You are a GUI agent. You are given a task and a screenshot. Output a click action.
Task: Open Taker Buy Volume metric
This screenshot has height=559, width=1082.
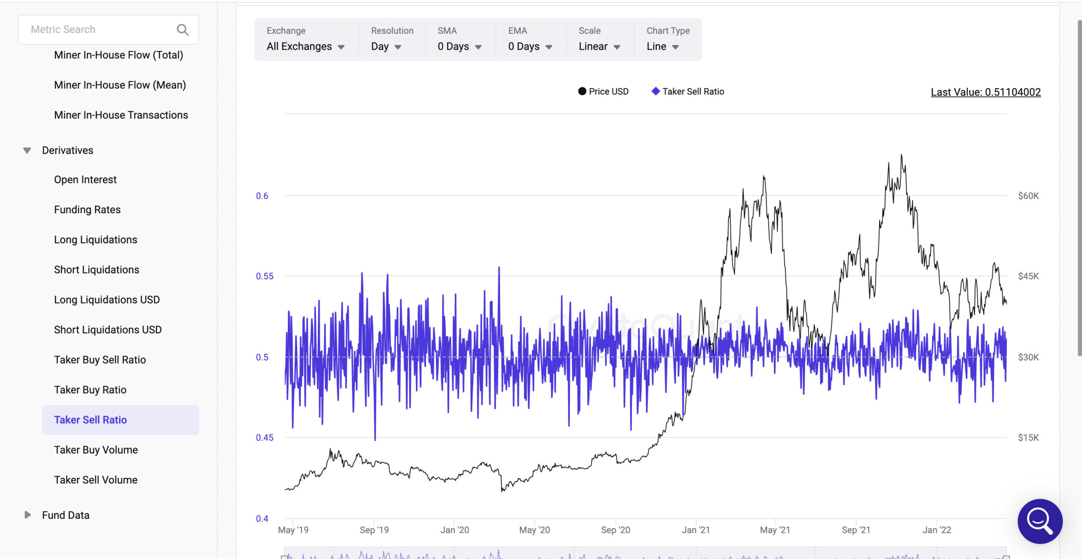click(96, 450)
